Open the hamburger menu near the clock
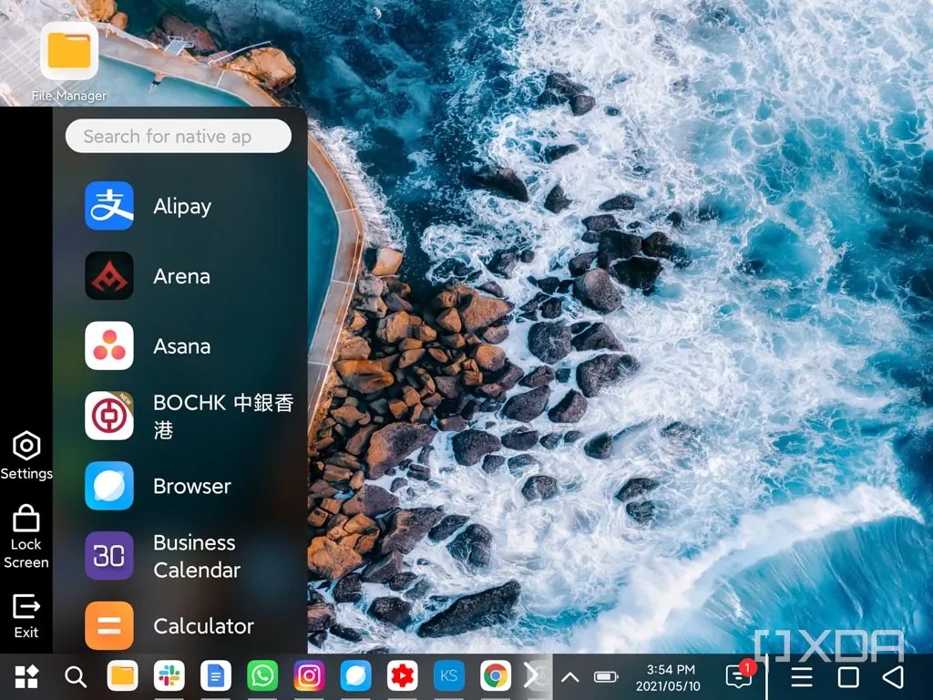 [801, 676]
